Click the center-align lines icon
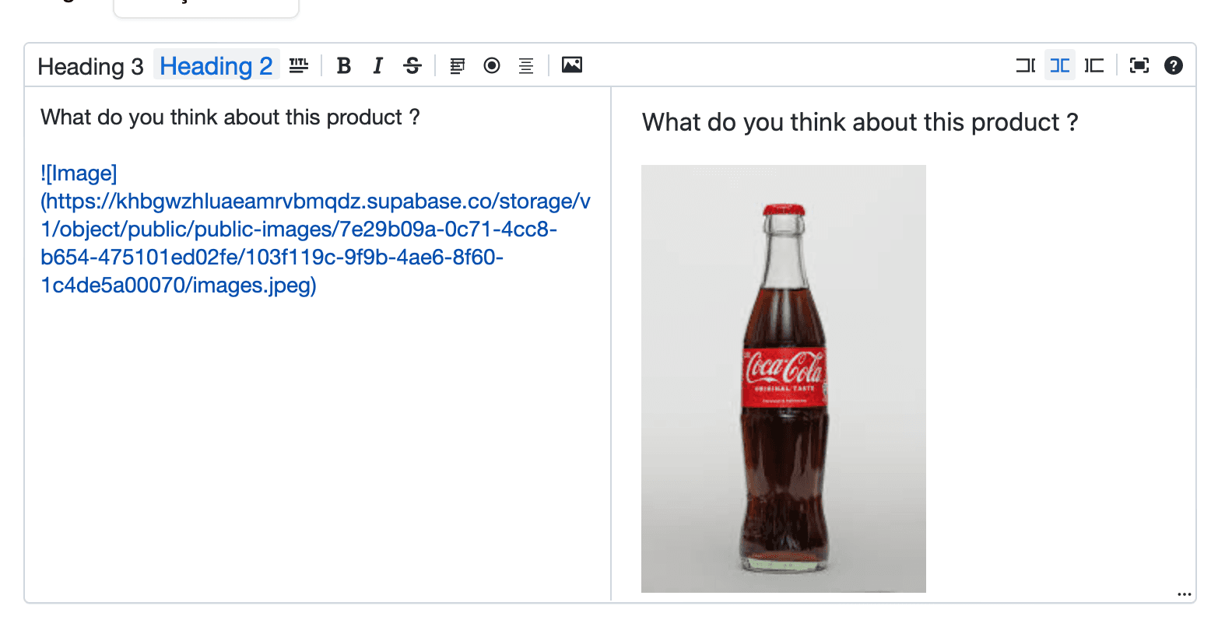 (x=526, y=65)
